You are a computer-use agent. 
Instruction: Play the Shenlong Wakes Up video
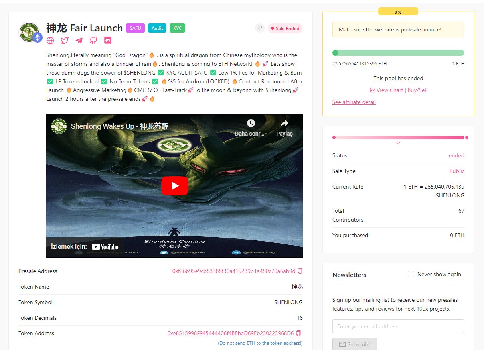click(x=174, y=186)
